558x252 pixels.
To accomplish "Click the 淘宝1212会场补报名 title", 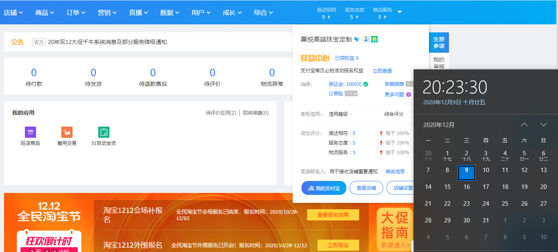I will point(133,215).
